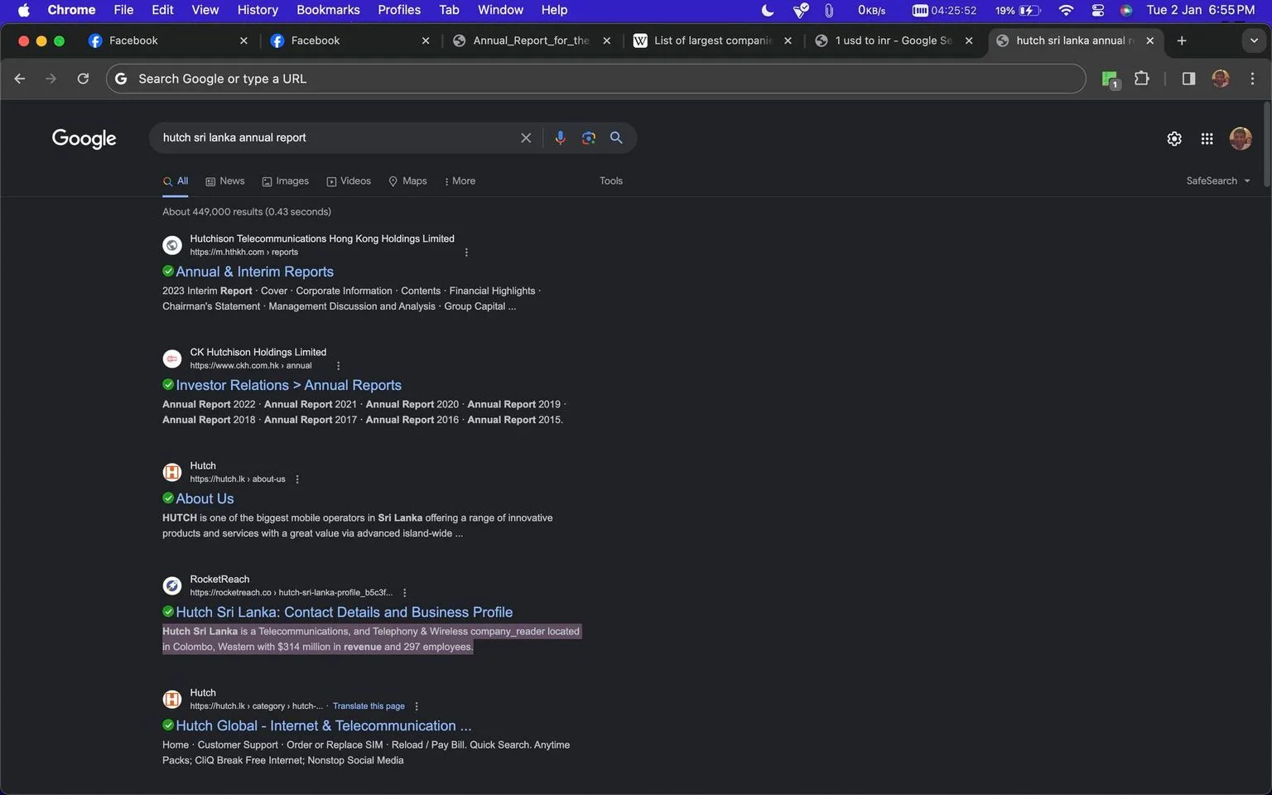
Task: Open Google Lens image search icon
Action: (589, 138)
